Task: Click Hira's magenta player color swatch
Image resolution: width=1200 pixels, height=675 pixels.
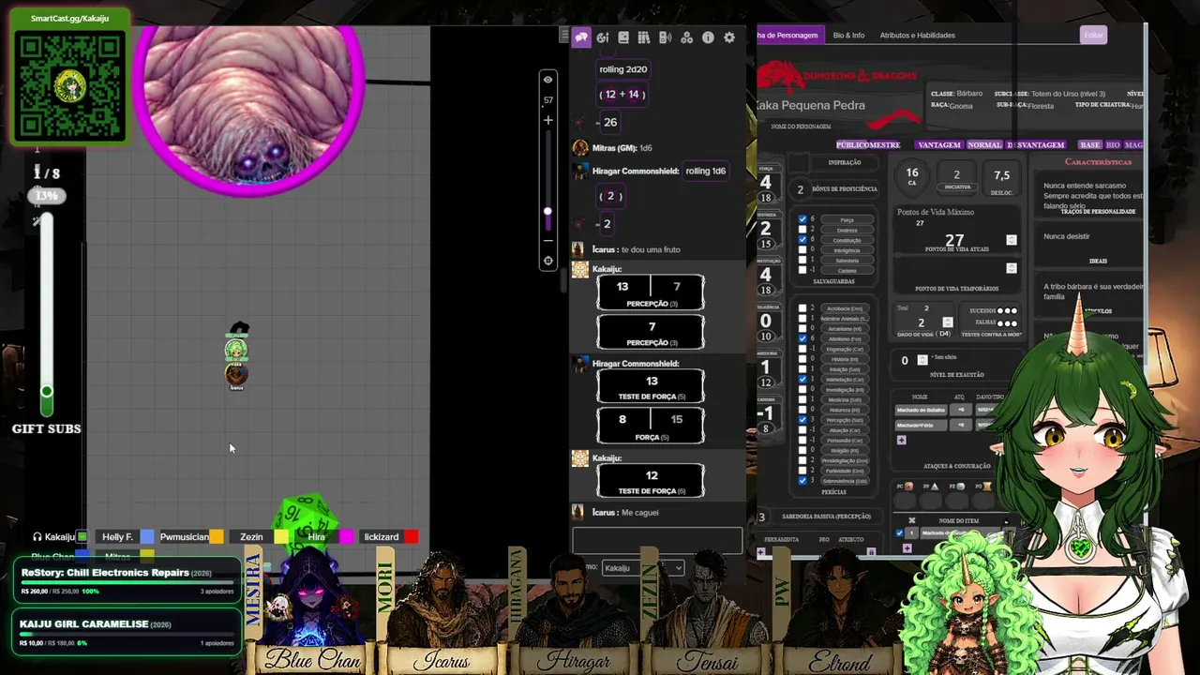Action: [x=346, y=537]
